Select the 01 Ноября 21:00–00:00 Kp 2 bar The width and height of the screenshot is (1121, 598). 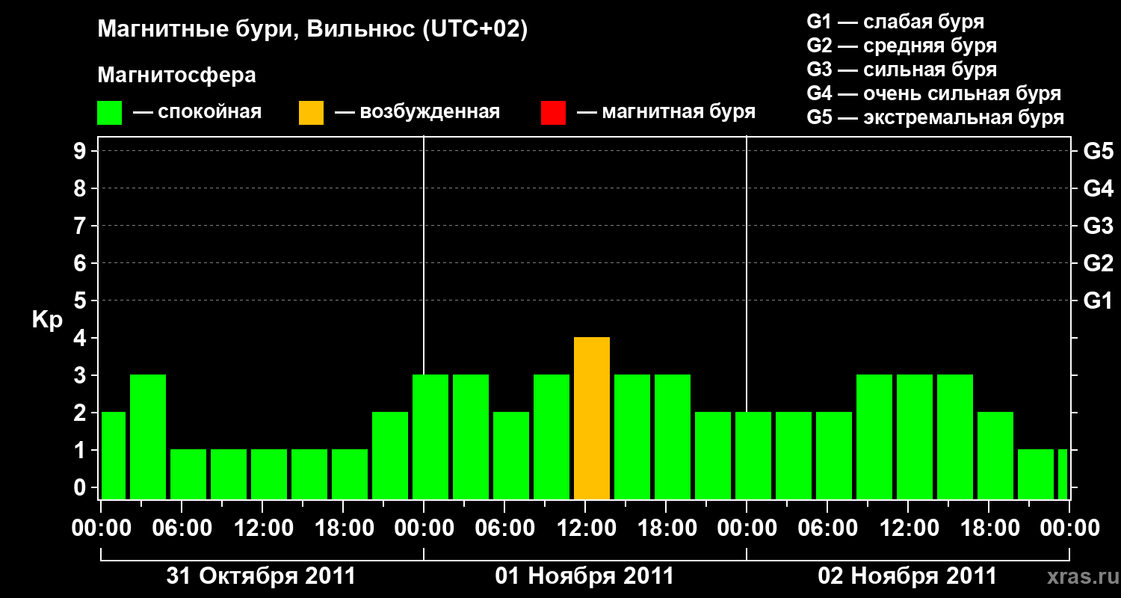click(713, 456)
